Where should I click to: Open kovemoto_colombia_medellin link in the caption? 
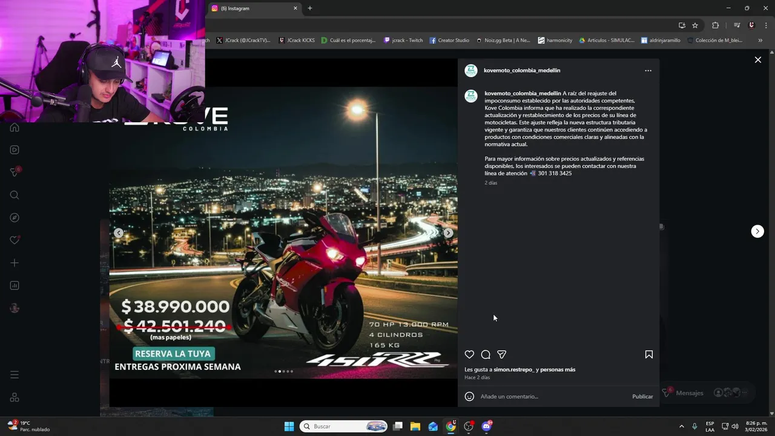523,94
